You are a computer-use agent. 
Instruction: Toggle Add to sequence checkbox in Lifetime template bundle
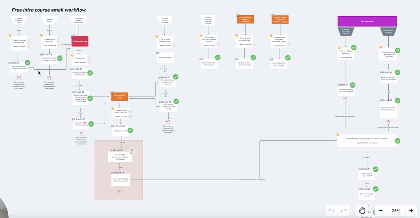pyautogui.click(x=253, y=45)
